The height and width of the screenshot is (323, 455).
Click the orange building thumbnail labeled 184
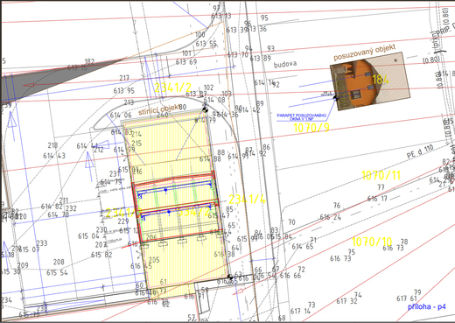coord(370,81)
